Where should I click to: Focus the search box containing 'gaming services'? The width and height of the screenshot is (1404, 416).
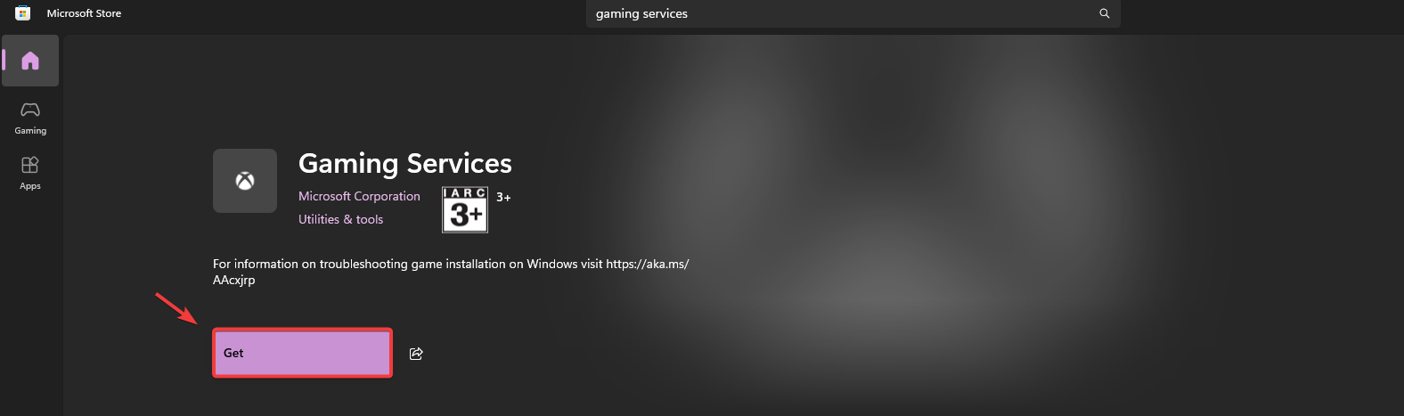(x=837, y=13)
